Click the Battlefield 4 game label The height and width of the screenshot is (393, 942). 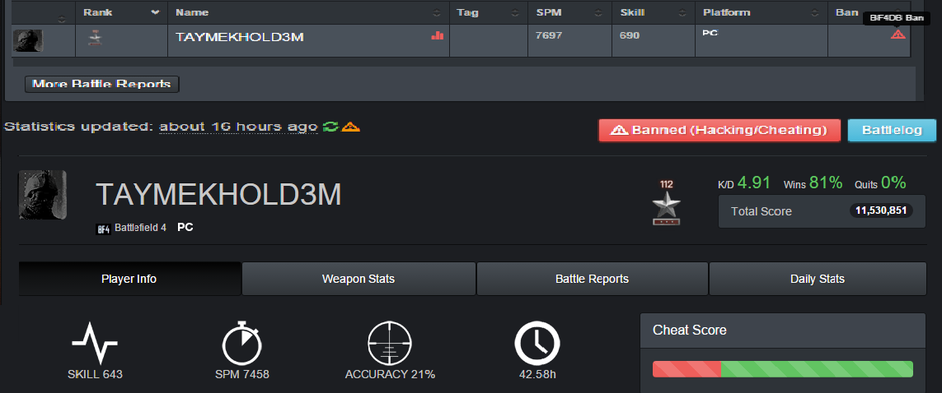click(x=140, y=229)
